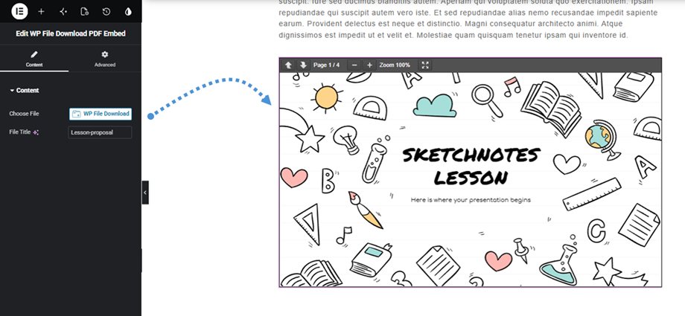Zoom out the PDF viewer
This screenshot has width=685, height=316.
pyautogui.click(x=354, y=65)
